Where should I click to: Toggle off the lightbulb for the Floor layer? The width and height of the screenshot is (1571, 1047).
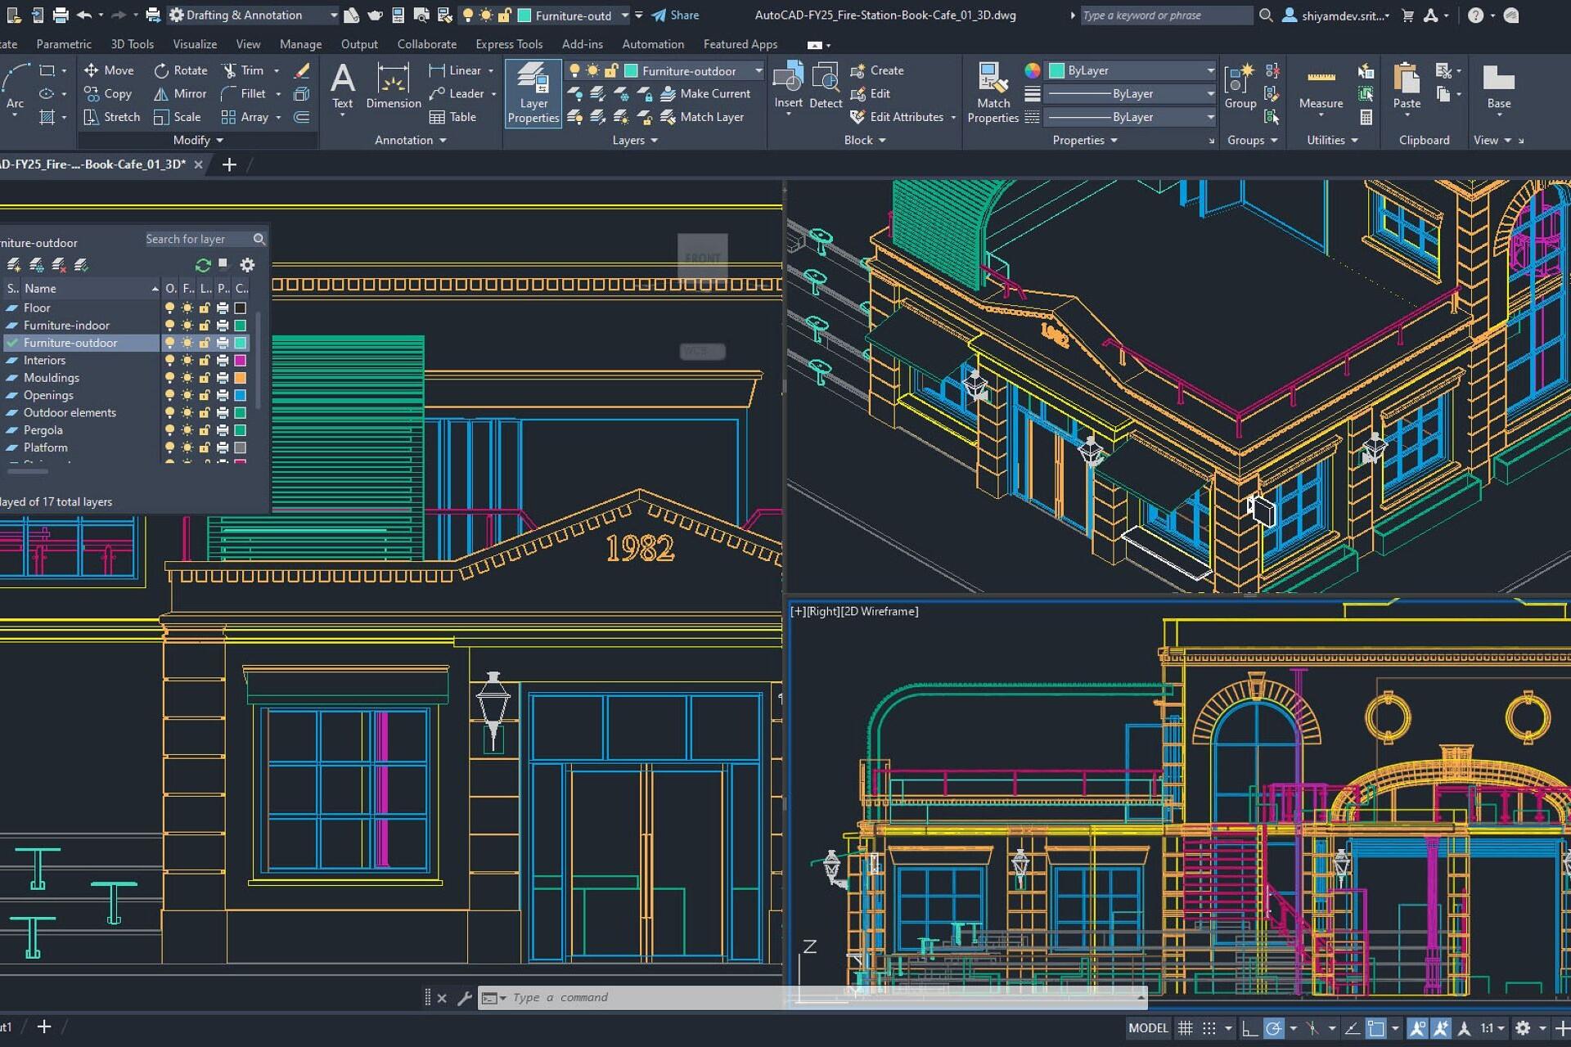(169, 308)
